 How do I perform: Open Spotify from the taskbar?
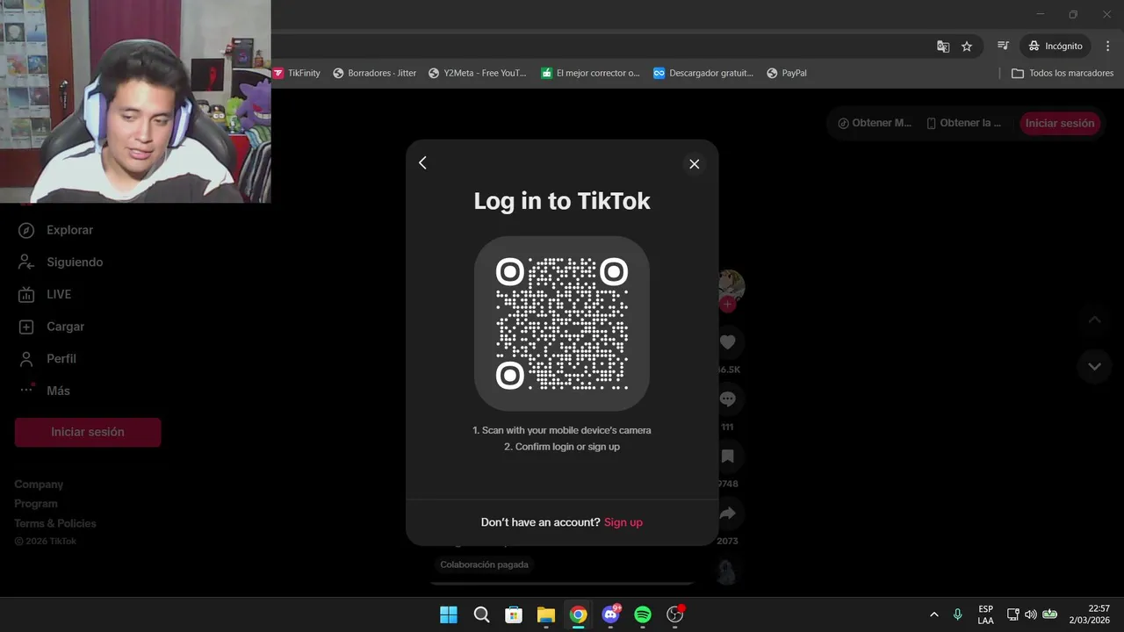coord(643,614)
